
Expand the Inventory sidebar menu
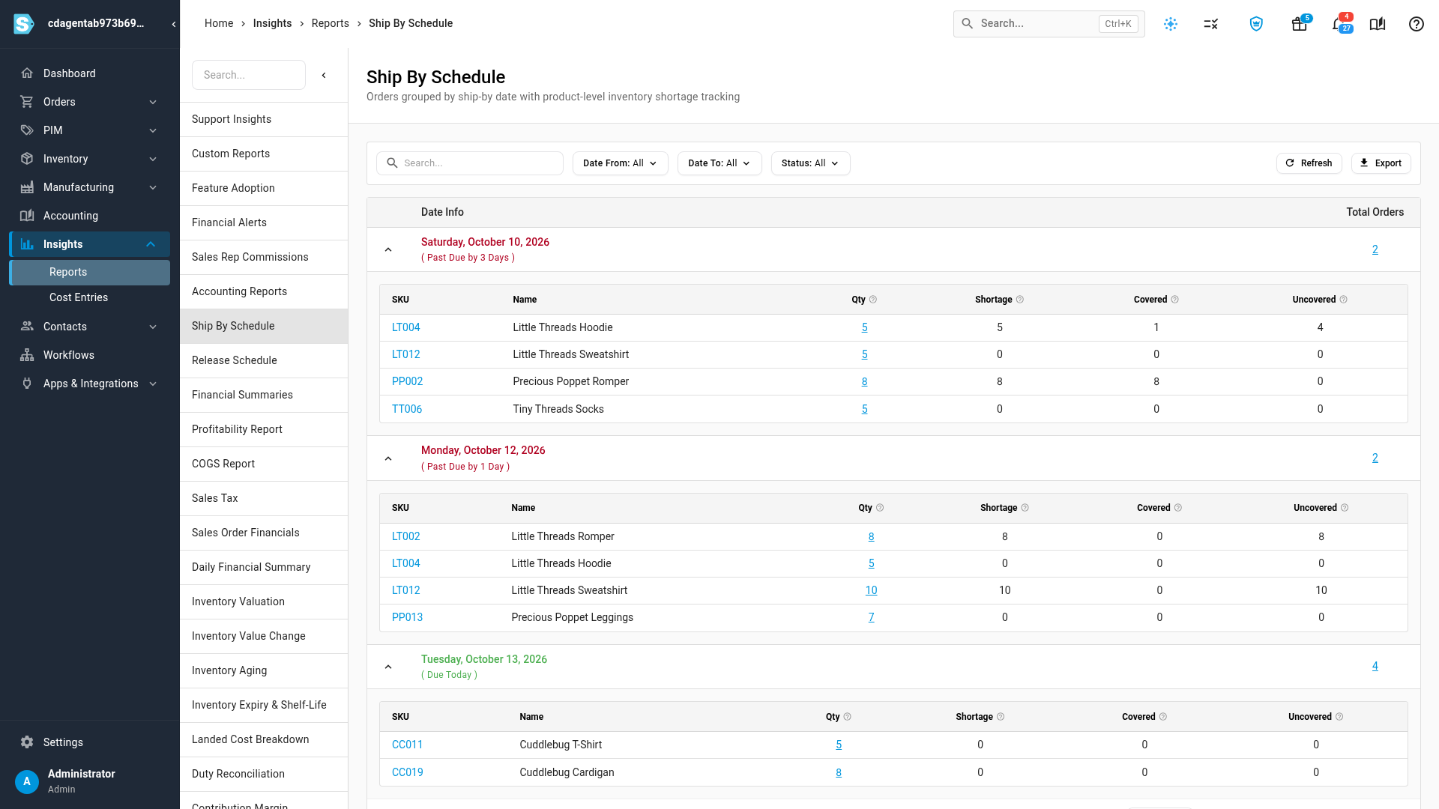pyautogui.click(x=153, y=159)
